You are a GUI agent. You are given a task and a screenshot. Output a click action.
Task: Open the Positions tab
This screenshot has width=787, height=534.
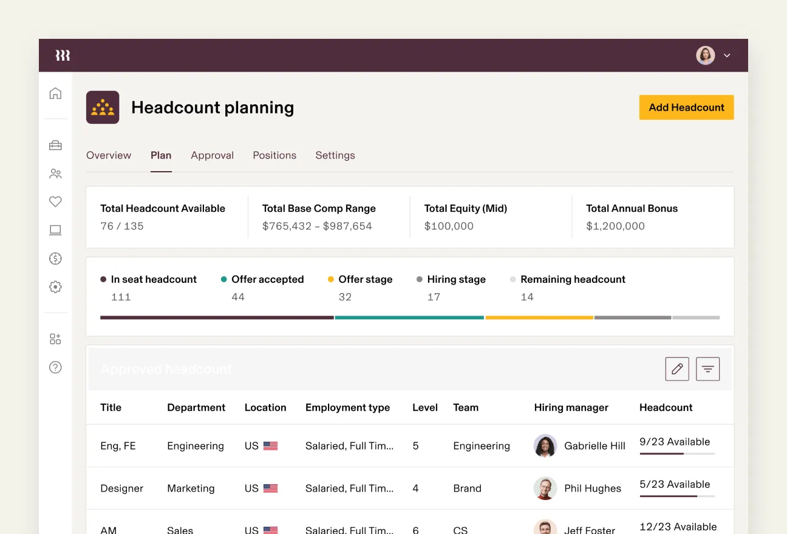tap(274, 155)
